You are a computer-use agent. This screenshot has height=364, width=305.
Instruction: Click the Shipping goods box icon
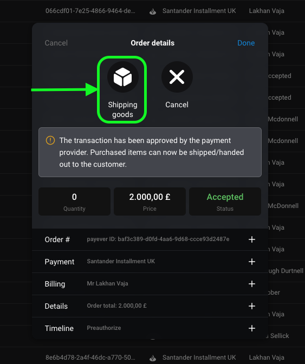point(123,77)
